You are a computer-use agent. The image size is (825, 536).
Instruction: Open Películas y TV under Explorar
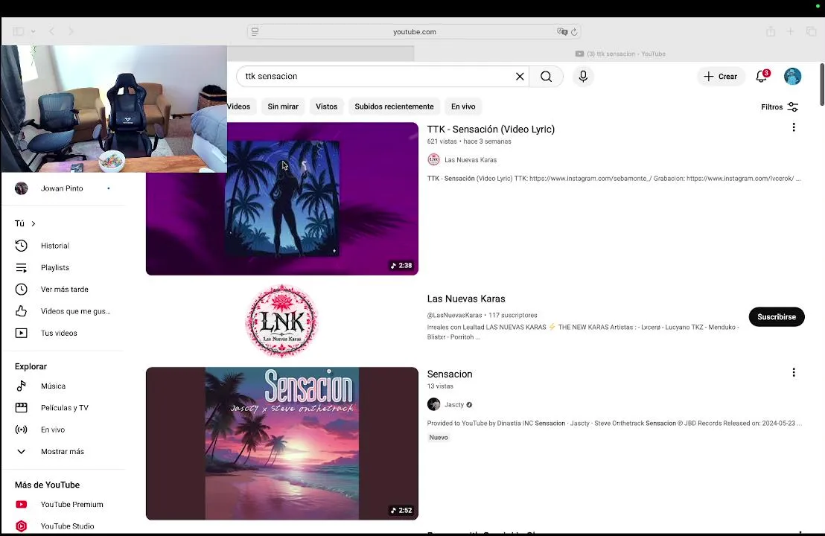(x=63, y=408)
